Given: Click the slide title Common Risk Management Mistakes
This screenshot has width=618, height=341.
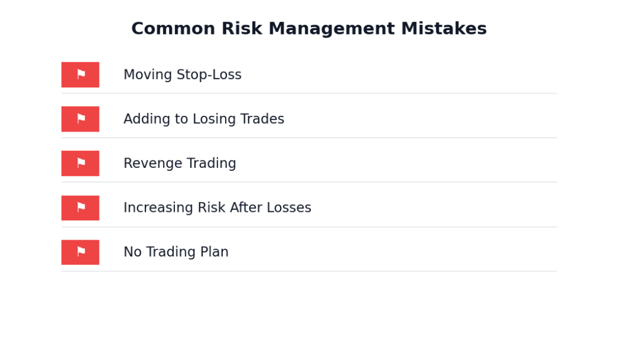Looking at the screenshot, I should pyautogui.click(x=308, y=29).
